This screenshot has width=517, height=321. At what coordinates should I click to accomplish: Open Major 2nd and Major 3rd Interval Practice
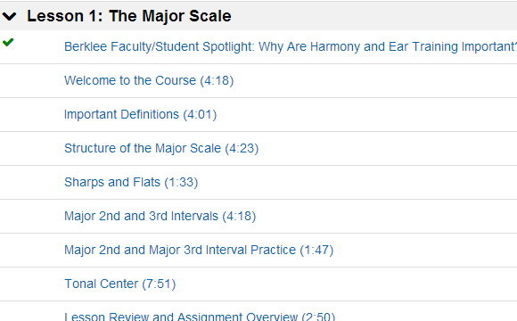point(199,250)
